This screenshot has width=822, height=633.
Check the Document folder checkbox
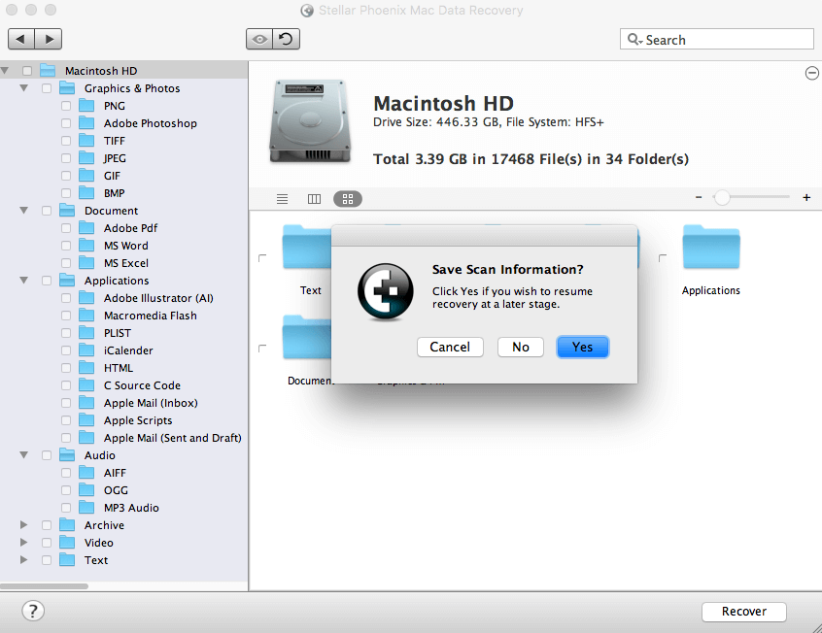47,211
